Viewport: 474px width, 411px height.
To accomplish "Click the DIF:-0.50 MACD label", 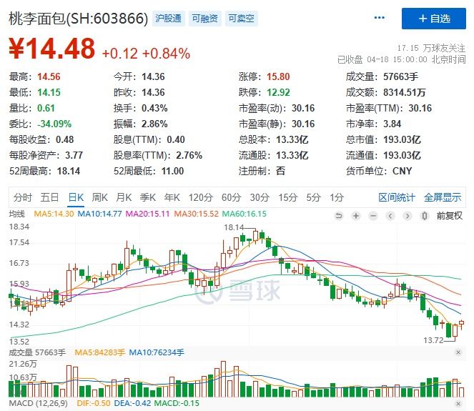I will [x=94, y=403].
